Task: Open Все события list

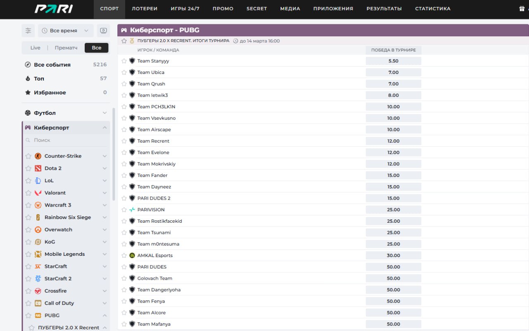Action: click(x=66, y=64)
